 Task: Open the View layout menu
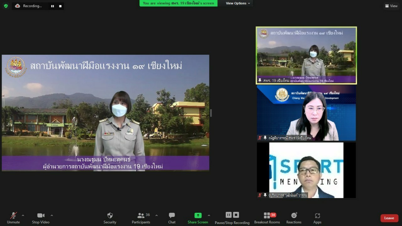tap(391, 6)
